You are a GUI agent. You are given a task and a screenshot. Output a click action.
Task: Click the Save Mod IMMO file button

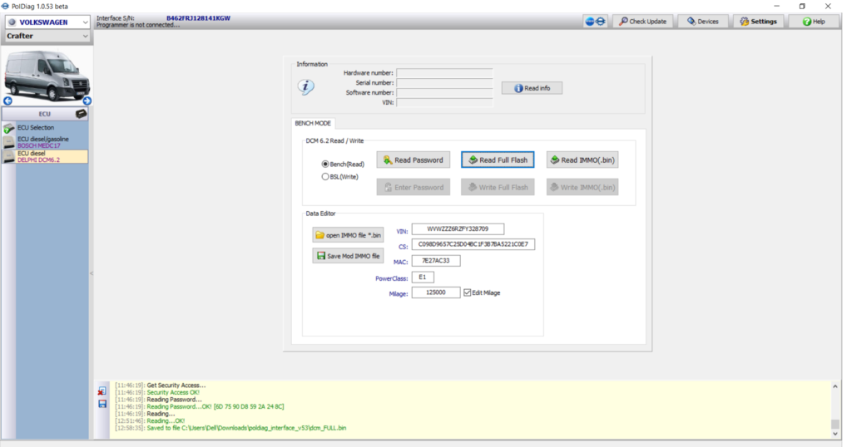tap(348, 256)
